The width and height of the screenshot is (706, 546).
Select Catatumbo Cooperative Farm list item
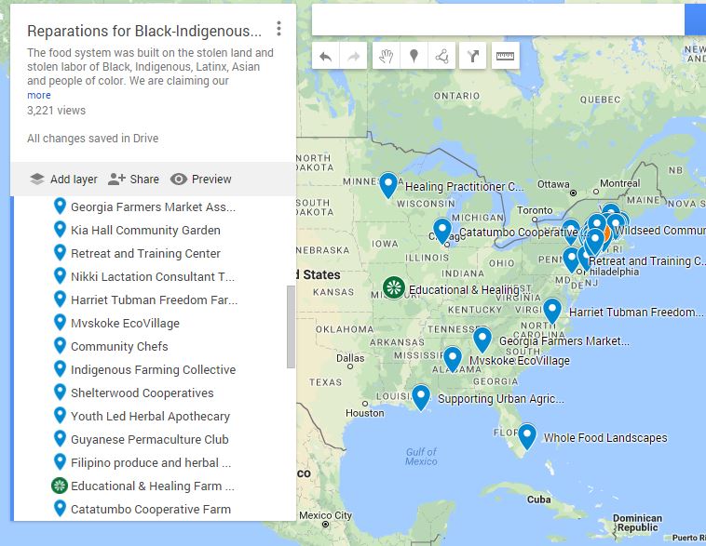(x=151, y=509)
